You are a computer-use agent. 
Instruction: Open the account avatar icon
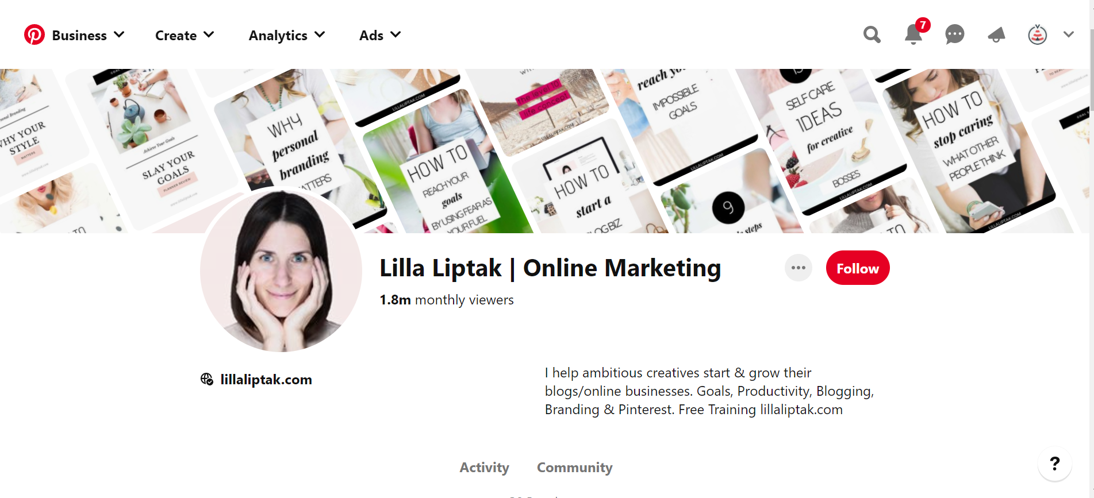click(1038, 35)
